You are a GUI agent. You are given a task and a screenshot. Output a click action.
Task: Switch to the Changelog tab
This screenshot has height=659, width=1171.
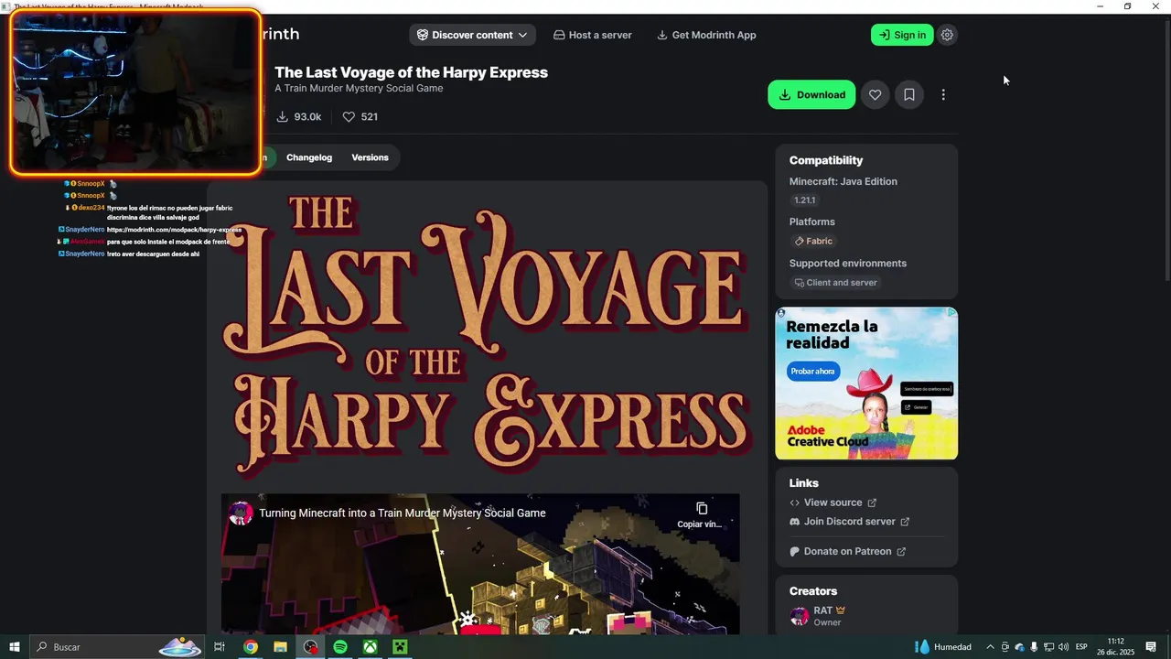tap(309, 157)
